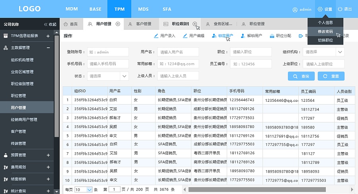
Task: Click the 重置 reset button
Action: click(331, 76)
